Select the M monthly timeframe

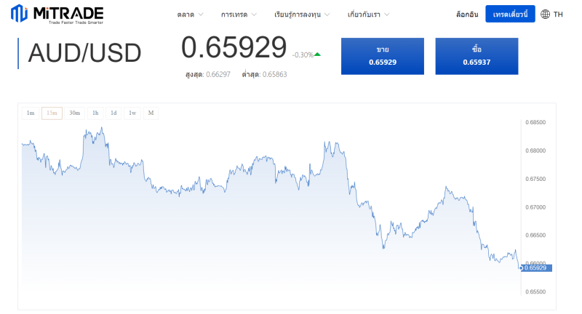(x=151, y=113)
